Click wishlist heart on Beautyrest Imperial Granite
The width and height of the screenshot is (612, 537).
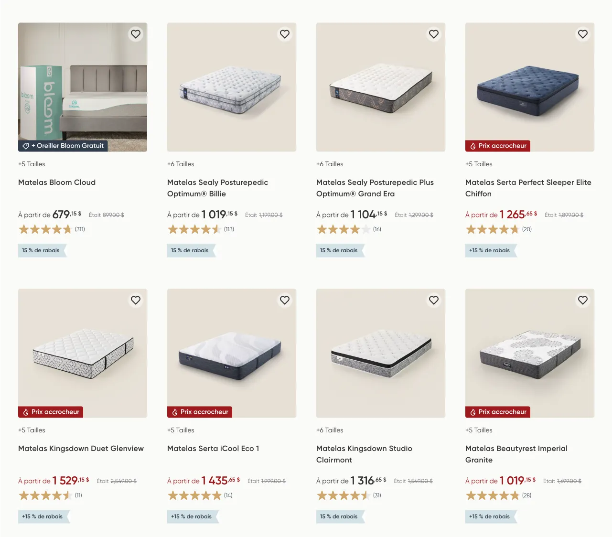pos(583,301)
